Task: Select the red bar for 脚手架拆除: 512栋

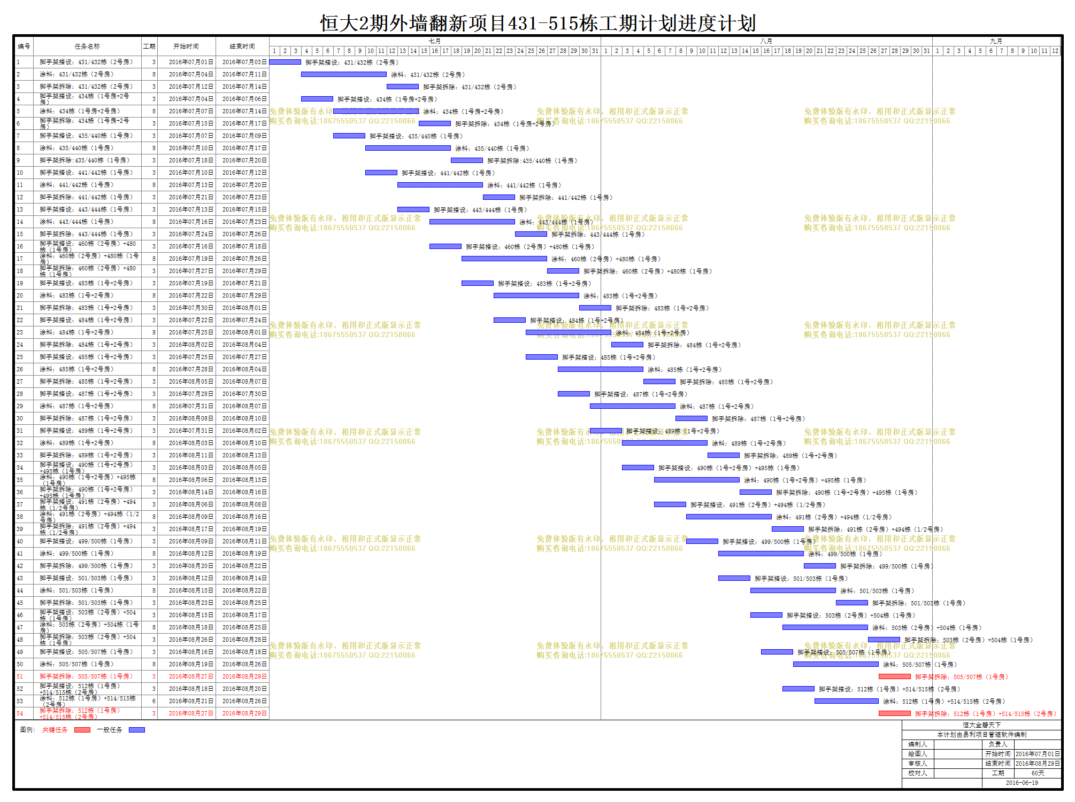Action: 895,713
